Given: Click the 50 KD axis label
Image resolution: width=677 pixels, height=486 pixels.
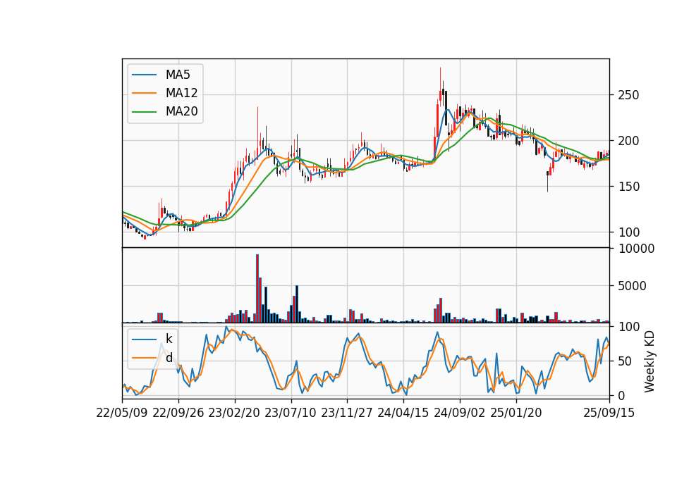Looking at the screenshot, I should [625, 361].
